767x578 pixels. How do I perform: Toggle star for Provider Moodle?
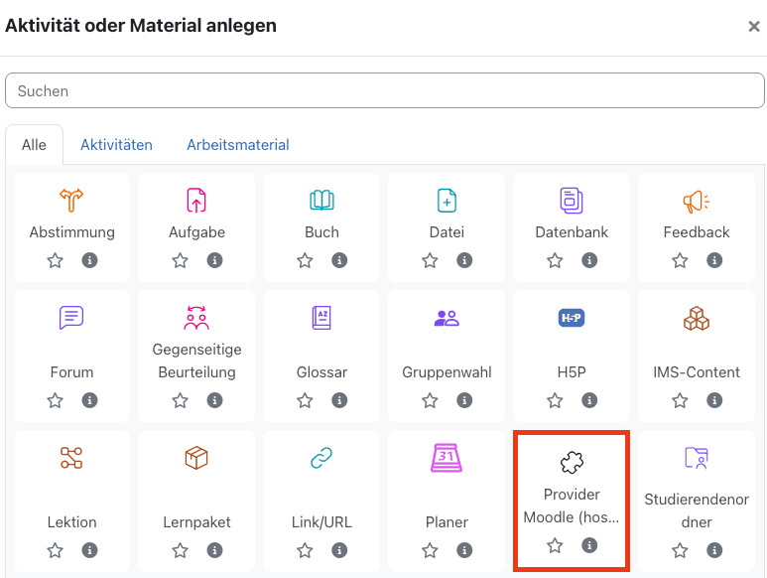click(555, 544)
